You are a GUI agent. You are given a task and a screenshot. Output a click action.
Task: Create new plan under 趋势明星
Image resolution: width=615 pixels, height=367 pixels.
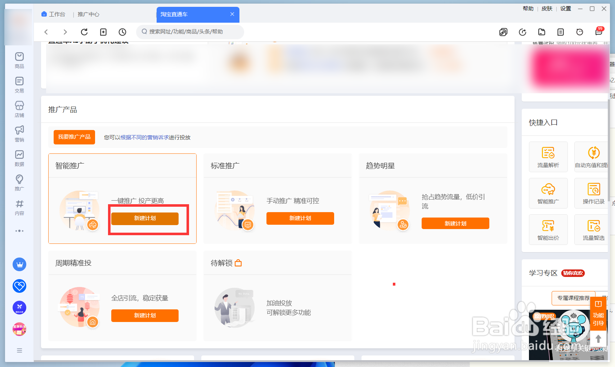point(455,224)
